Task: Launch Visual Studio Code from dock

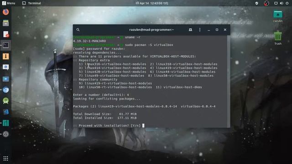Action: click(x=6, y=112)
